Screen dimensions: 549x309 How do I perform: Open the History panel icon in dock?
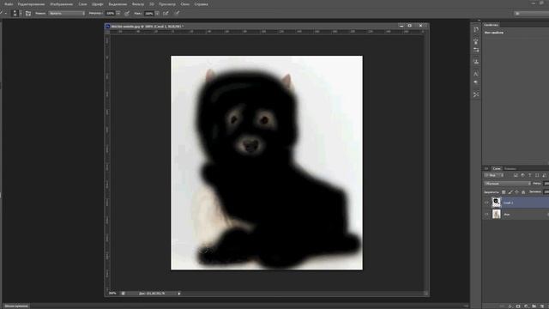point(476,30)
